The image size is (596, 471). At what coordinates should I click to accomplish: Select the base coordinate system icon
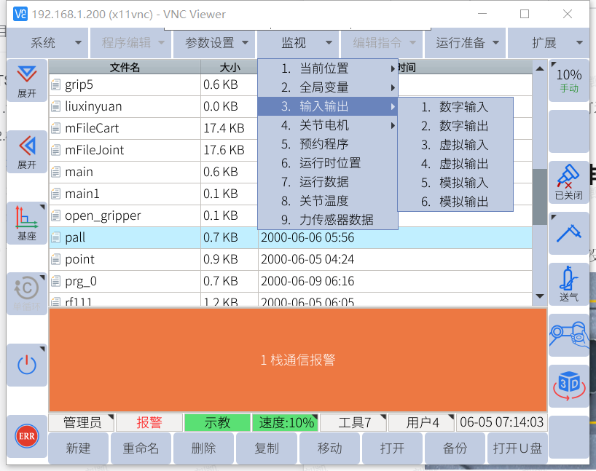pyautogui.click(x=27, y=223)
